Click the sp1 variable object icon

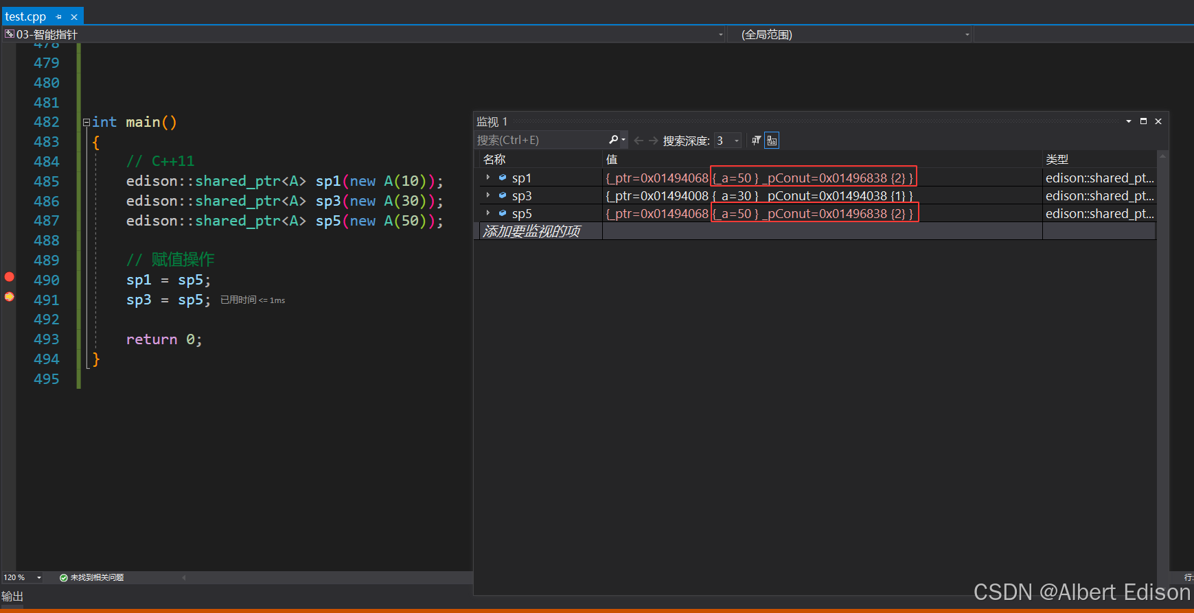(503, 178)
